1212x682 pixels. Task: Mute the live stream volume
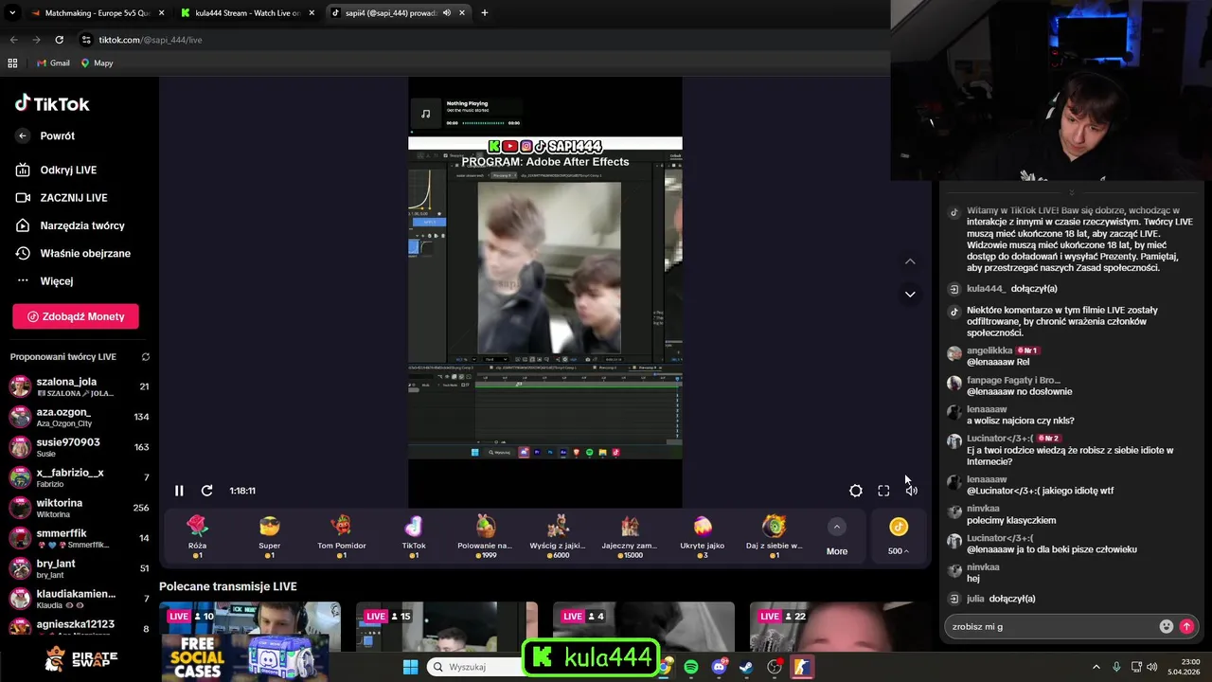coord(911,491)
